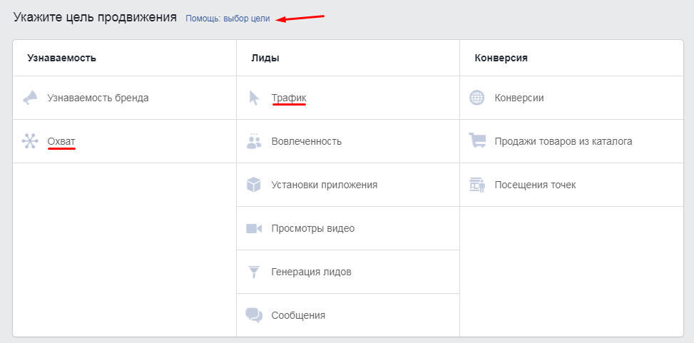Click the shopping cart icon for catalog sales
The width and height of the screenshot is (694, 343).
(477, 141)
